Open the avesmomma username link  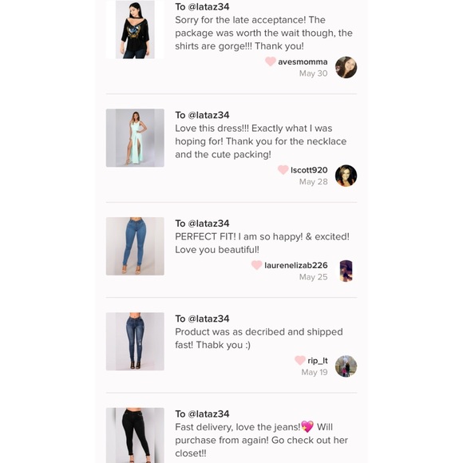pos(303,61)
